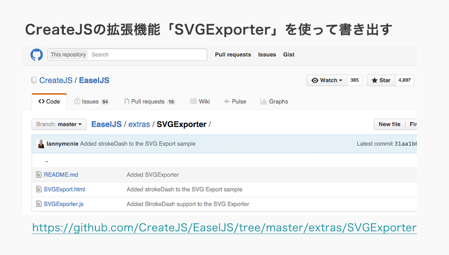Navigate to the extras breadcrumb folder
The height and width of the screenshot is (255, 449).
(139, 124)
